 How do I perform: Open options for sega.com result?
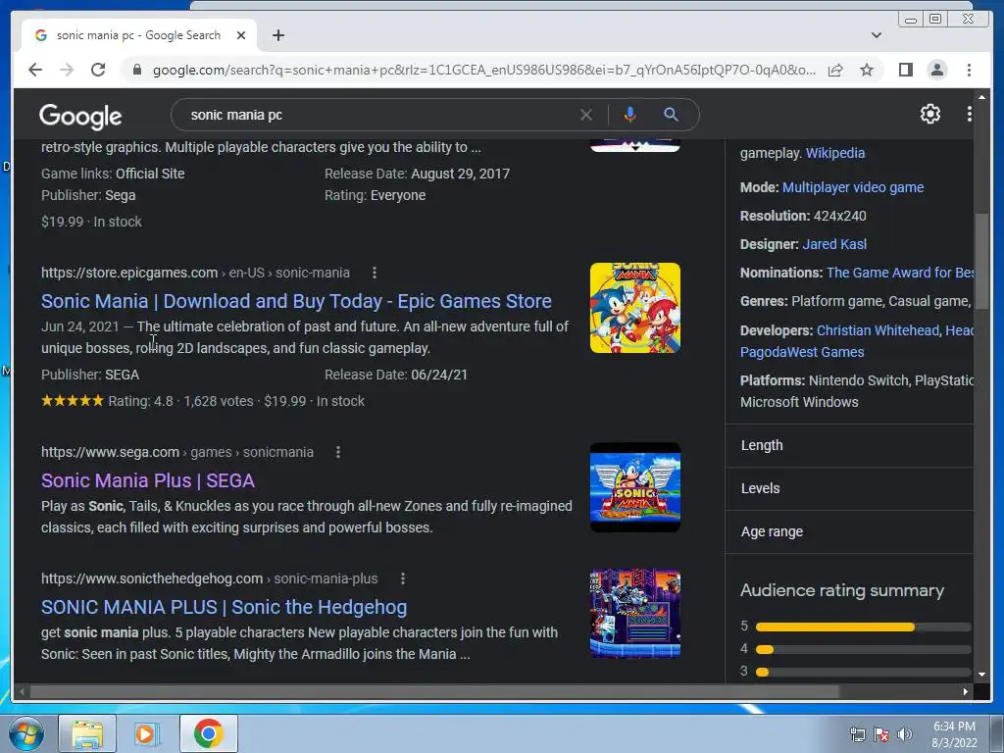[x=338, y=452]
